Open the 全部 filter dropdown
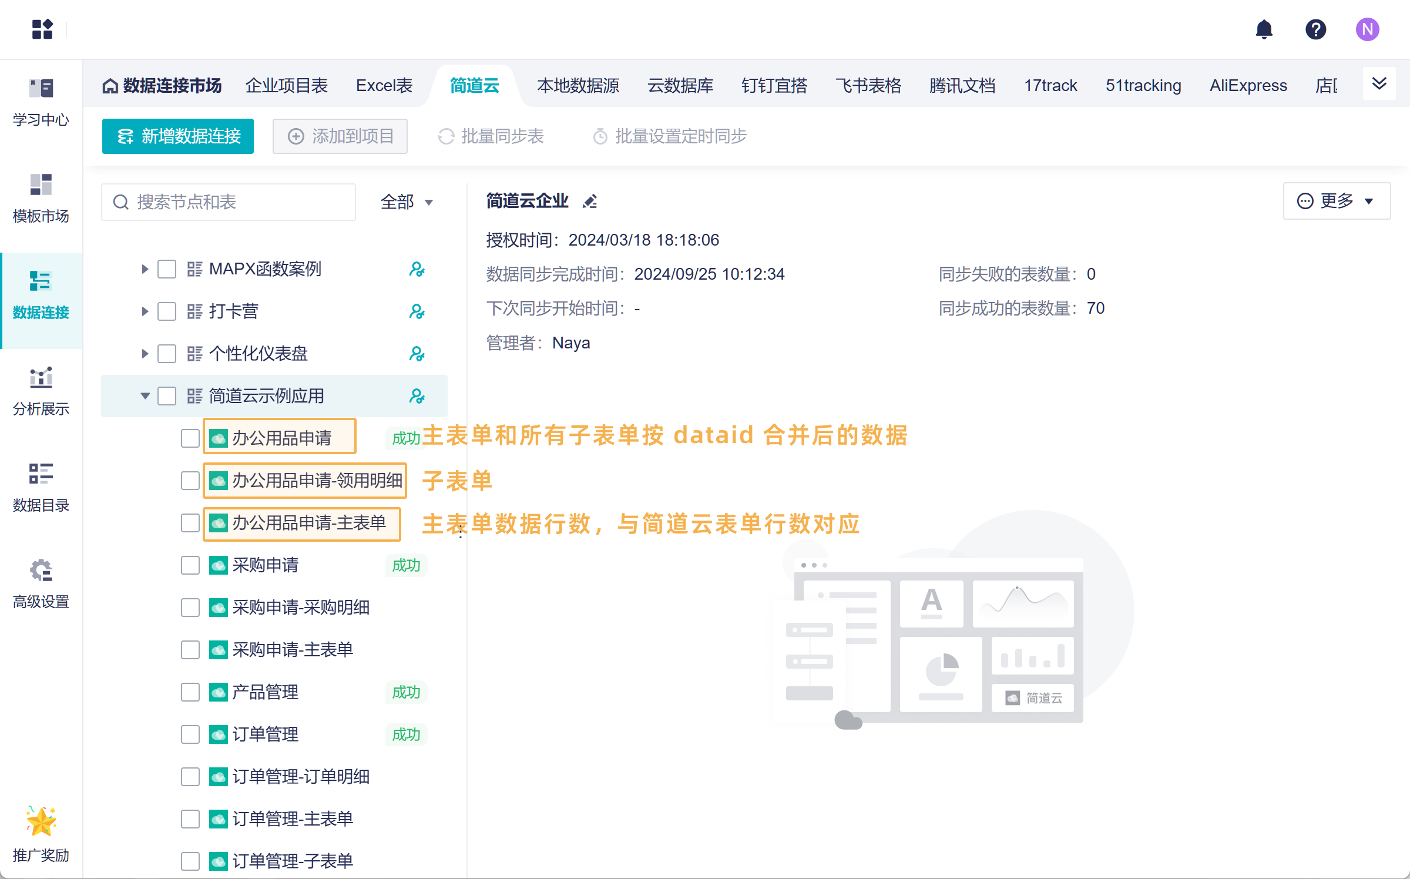This screenshot has width=1410, height=879. (407, 202)
